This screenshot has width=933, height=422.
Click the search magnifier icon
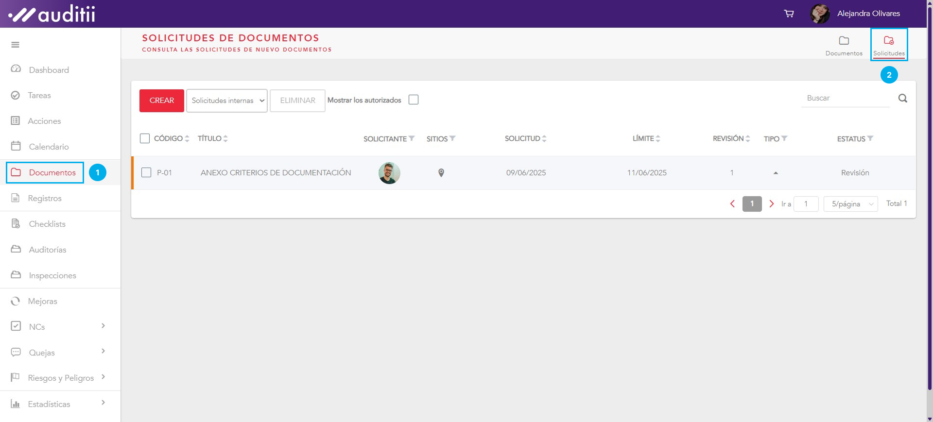[902, 99]
